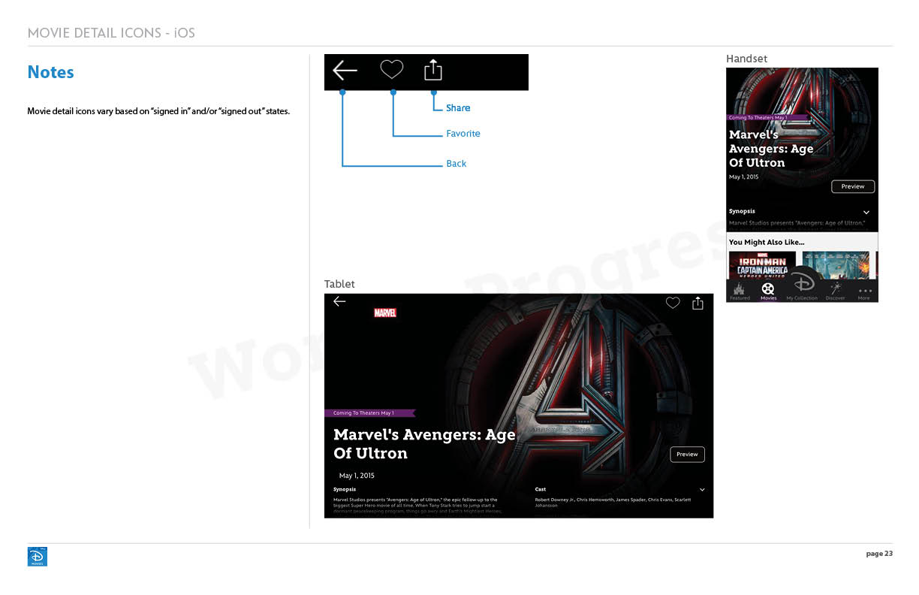Open the Featured tab in the Handset
919x595 pixels.
coord(740,291)
